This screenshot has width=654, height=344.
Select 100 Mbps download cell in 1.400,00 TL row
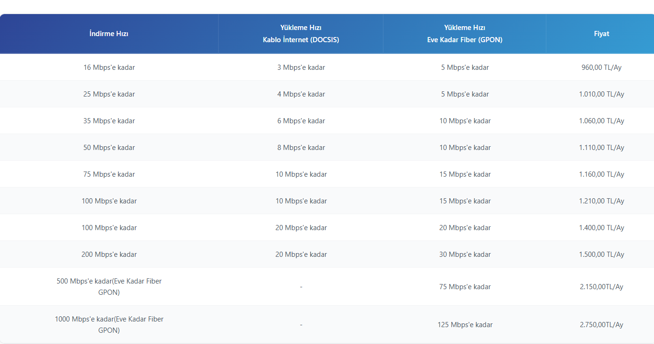coord(109,228)
